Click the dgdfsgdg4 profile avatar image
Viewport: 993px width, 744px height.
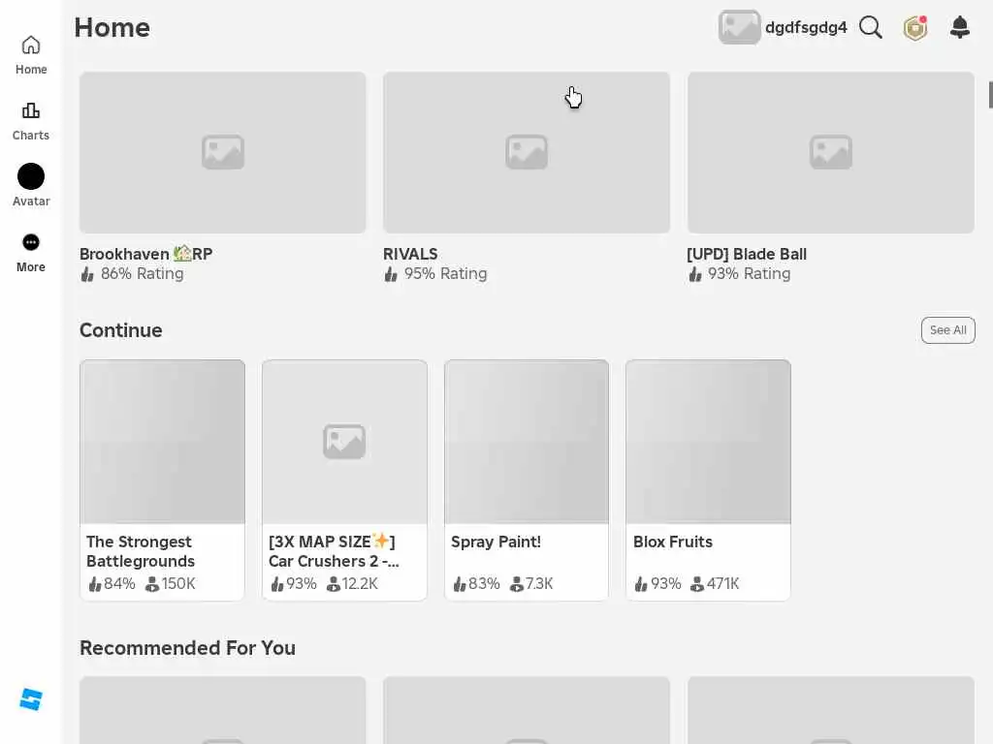pyautogui.click(x=739, y=27)
